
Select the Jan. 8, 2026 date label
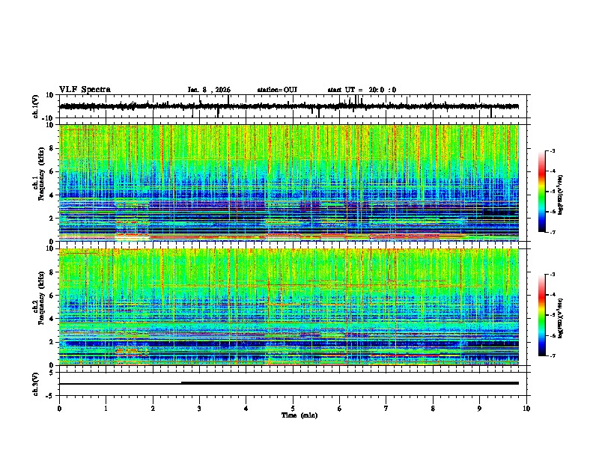[x=209, y=90]
